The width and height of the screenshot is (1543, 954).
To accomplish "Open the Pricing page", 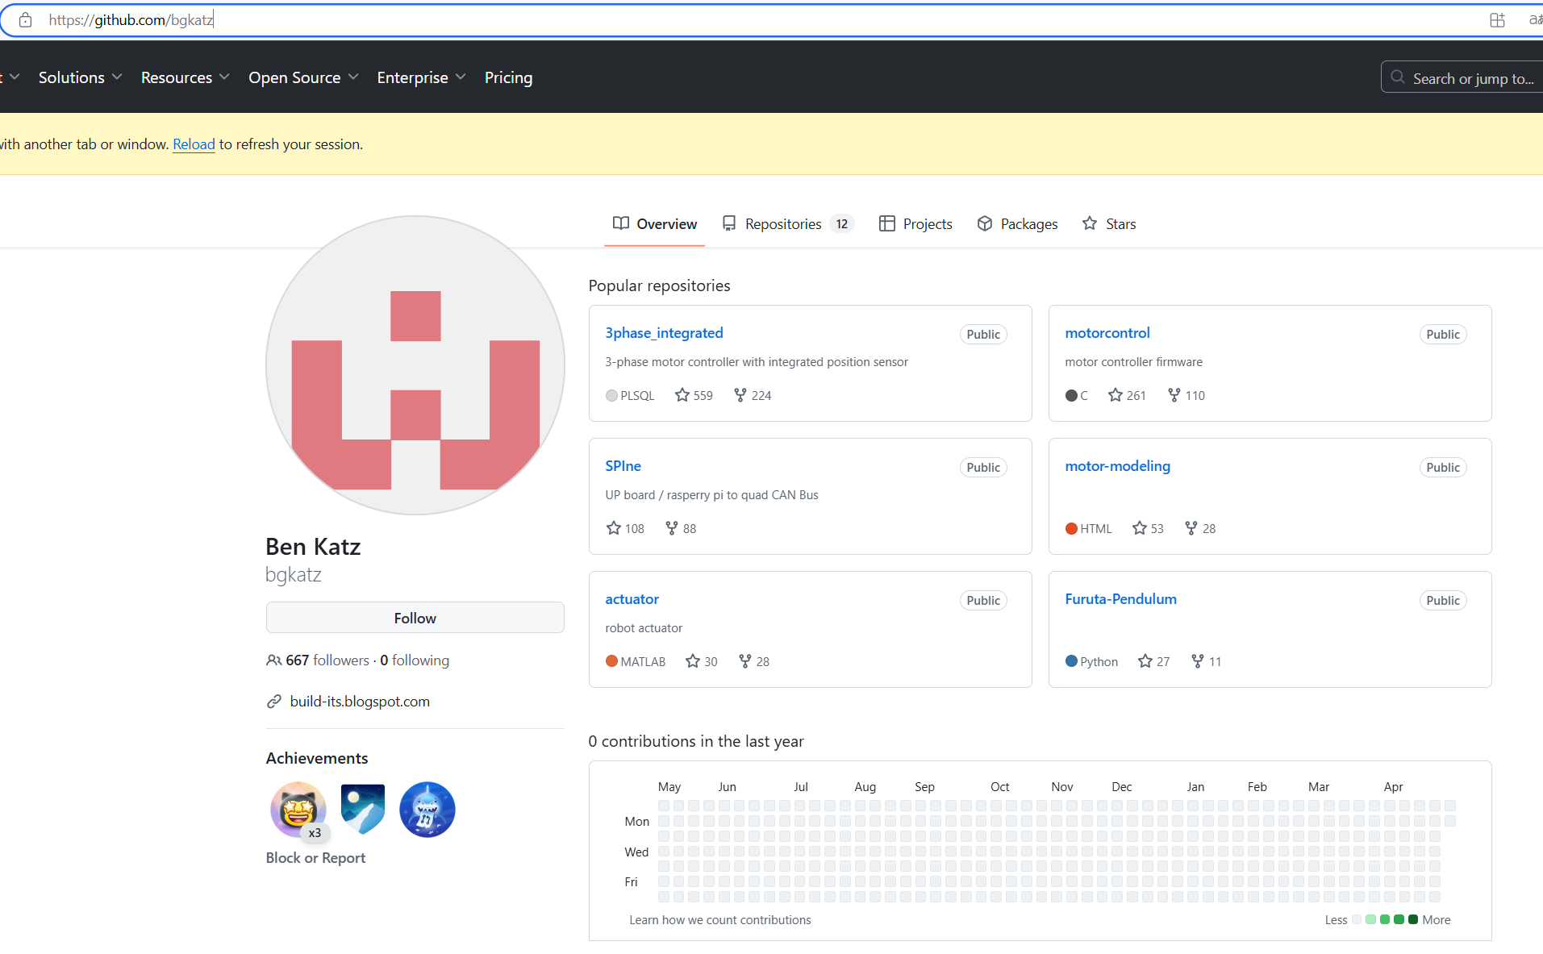I will (x=508, y=77).
